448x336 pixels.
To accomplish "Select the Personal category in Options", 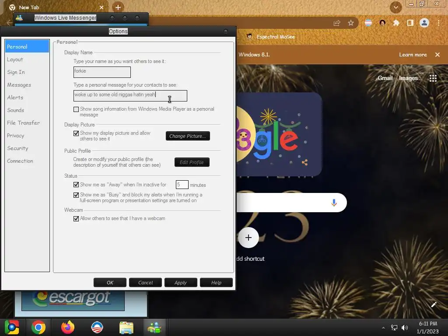I will point(27,46).
